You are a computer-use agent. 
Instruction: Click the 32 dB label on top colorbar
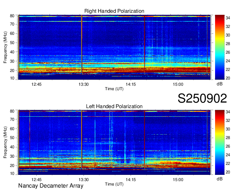[228, 27]
